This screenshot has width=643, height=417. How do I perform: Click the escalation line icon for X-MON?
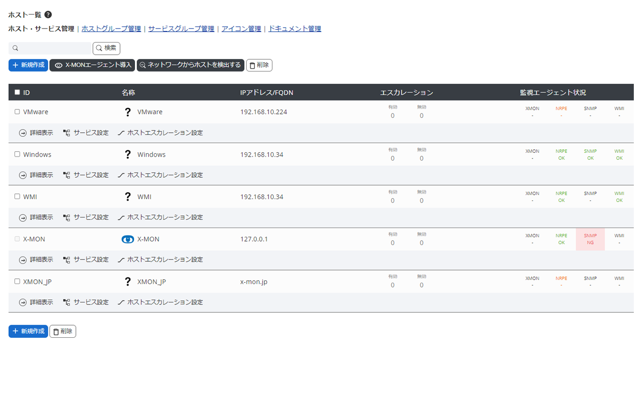(121, 260)
